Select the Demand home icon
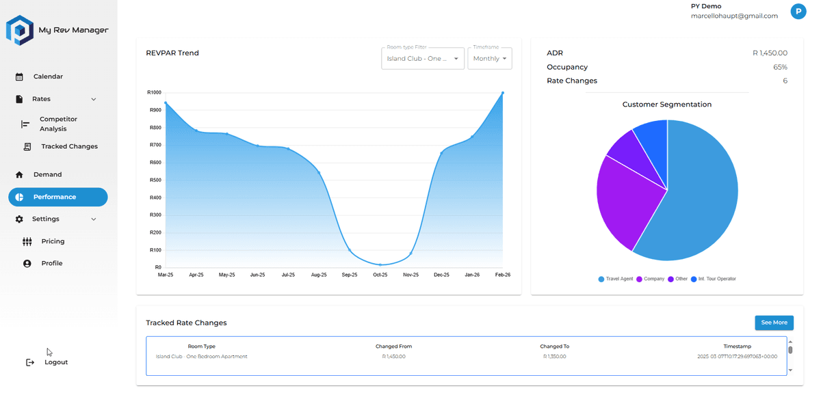 pyautogui.click(x=20, y=174)
